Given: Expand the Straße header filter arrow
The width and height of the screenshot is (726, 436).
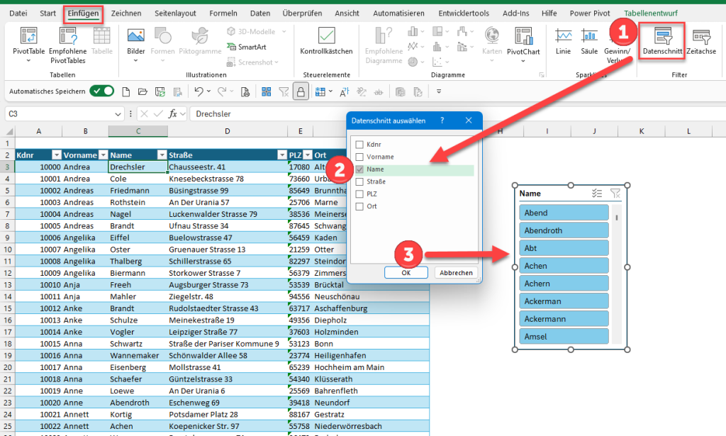Looking at the screenshot, I should tap(281, 155).
